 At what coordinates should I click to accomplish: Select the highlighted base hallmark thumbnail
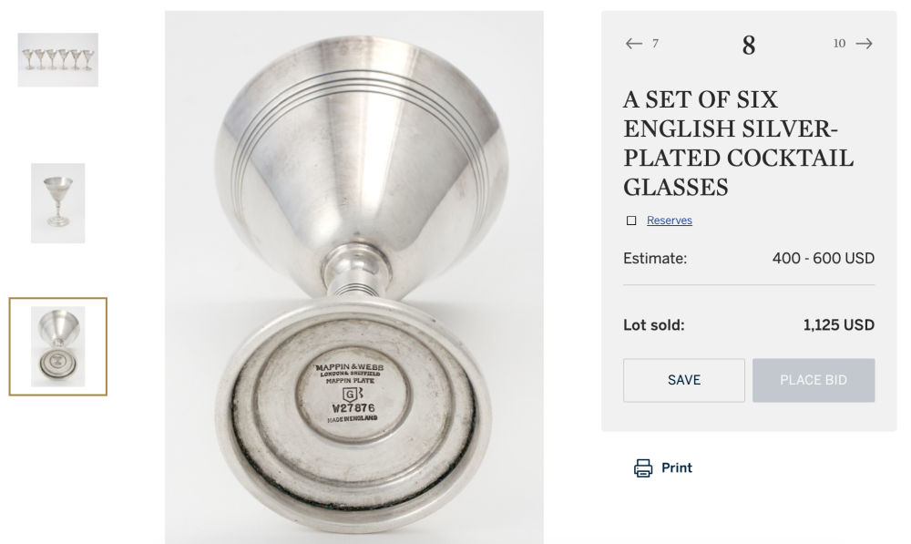pos(58,346)
